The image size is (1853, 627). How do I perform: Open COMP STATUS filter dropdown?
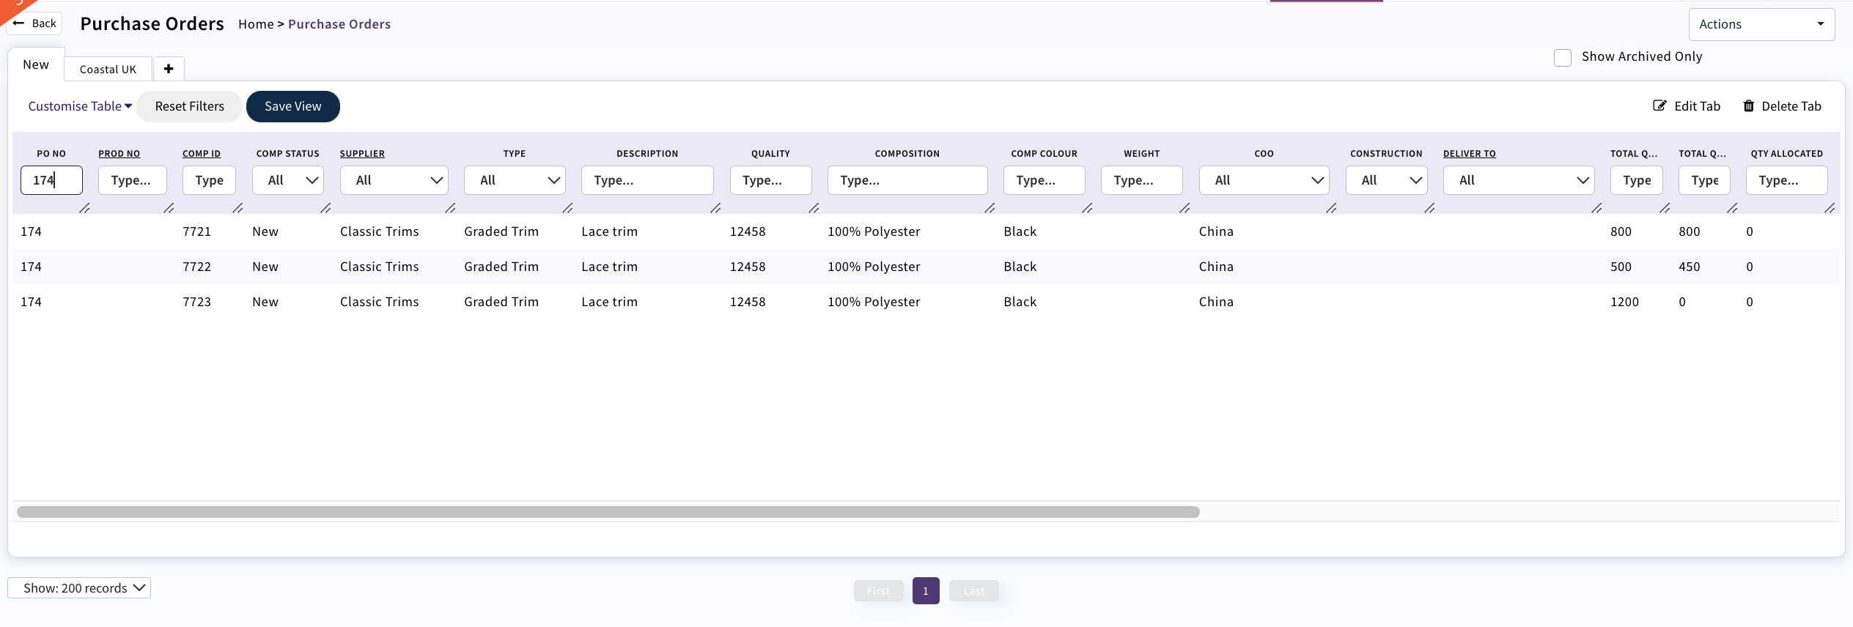tap(288, 180)
